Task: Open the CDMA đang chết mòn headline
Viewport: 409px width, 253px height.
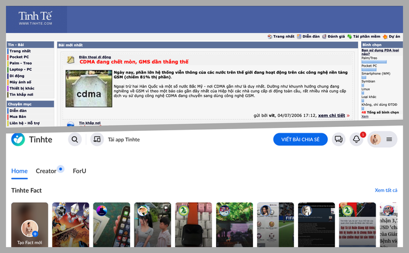Action: coord(134,62)
